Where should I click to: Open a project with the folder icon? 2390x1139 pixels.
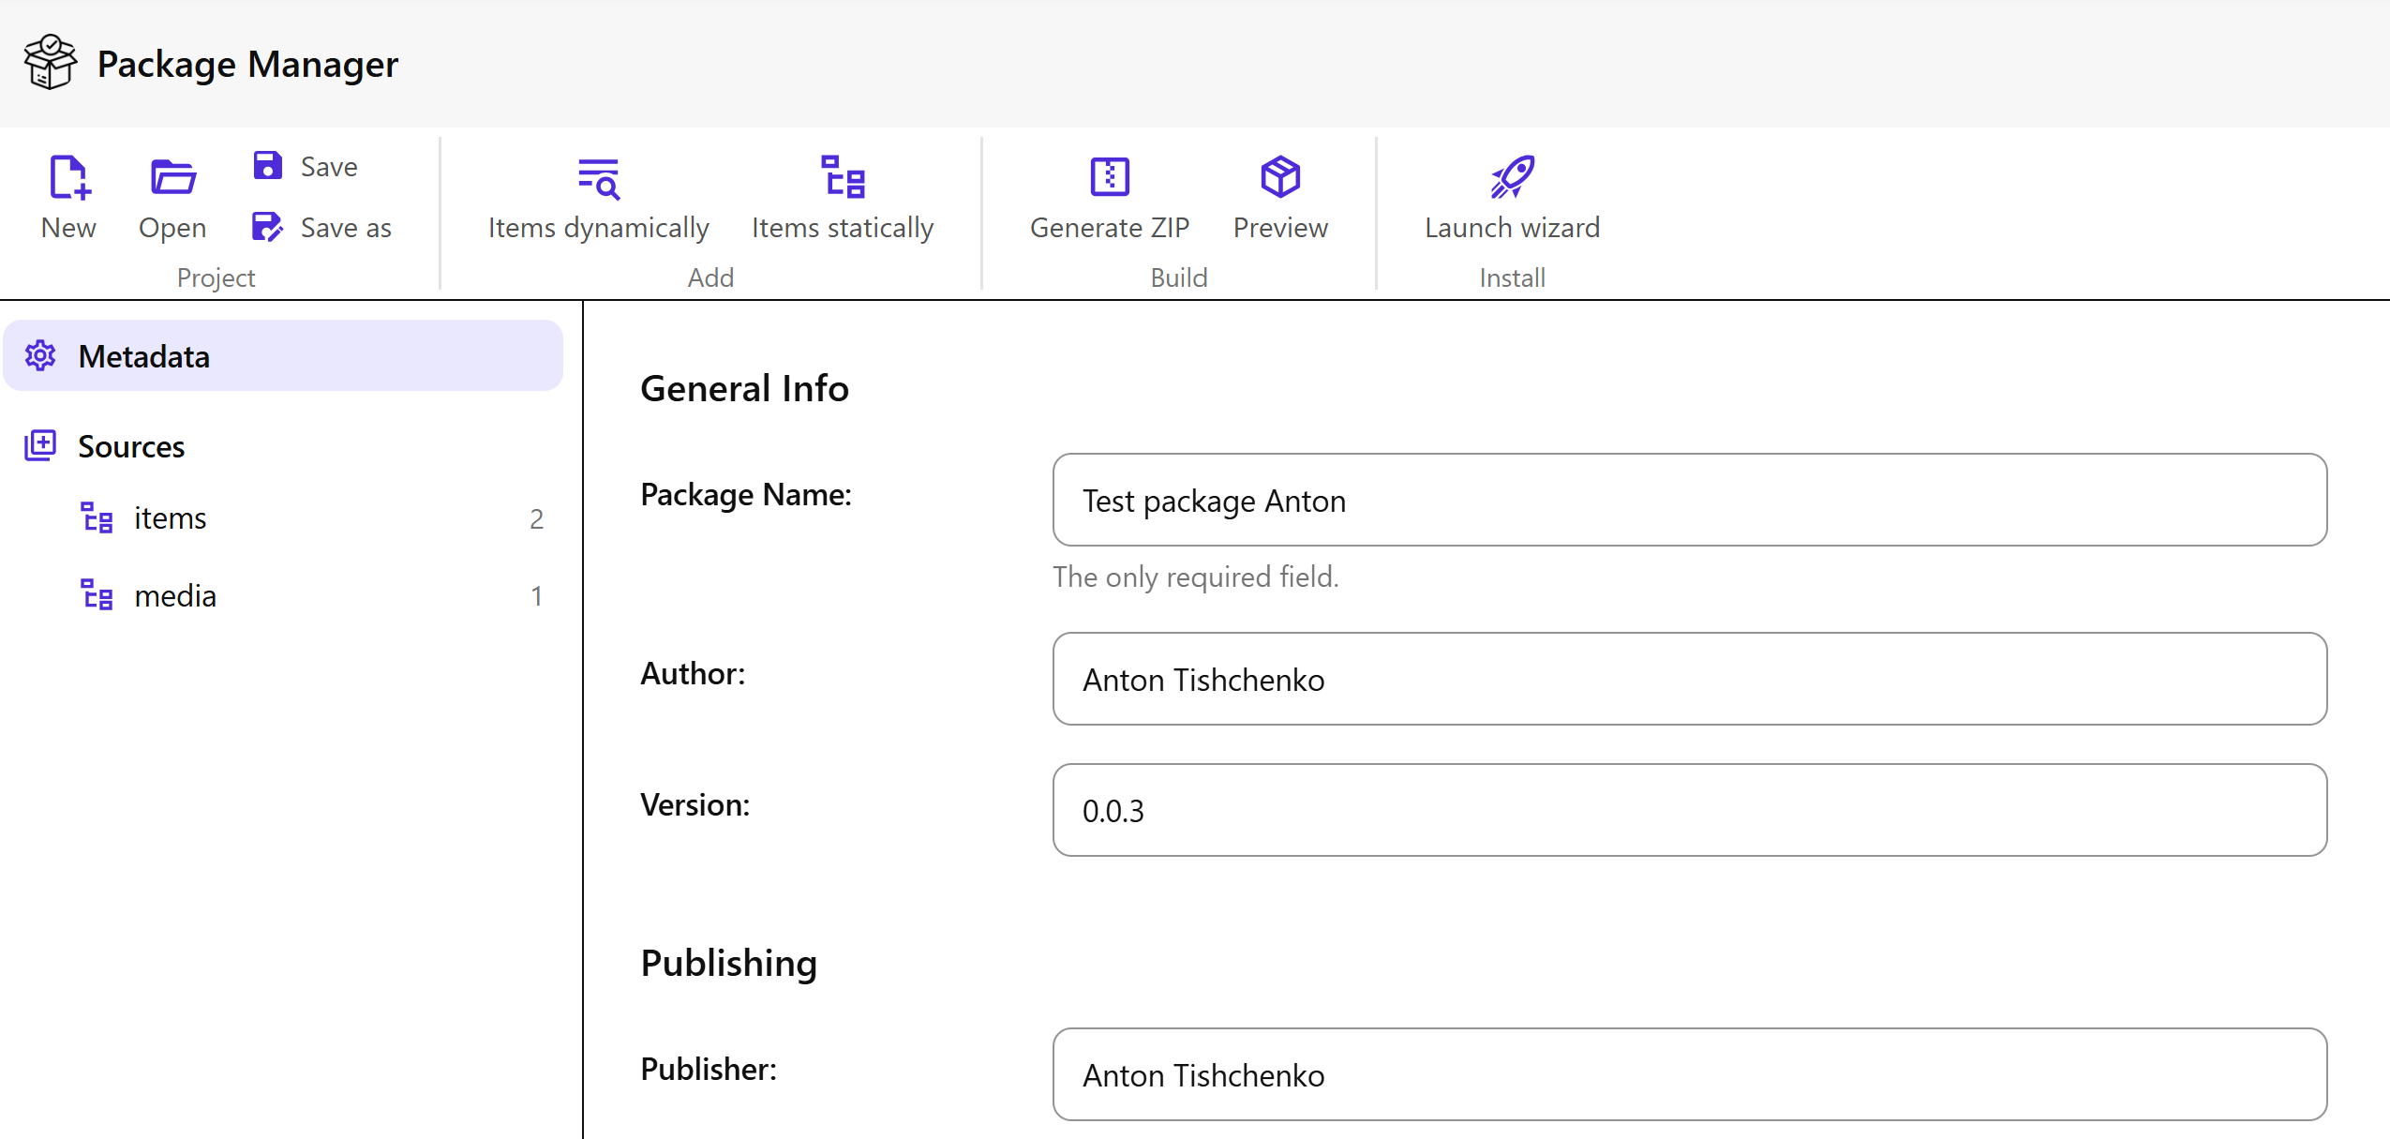172,177
